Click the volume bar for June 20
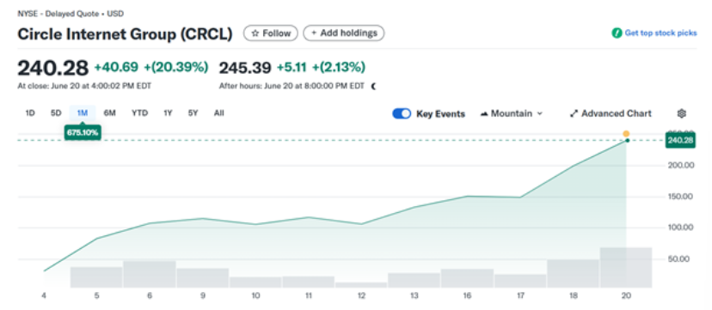 (626, 267)
